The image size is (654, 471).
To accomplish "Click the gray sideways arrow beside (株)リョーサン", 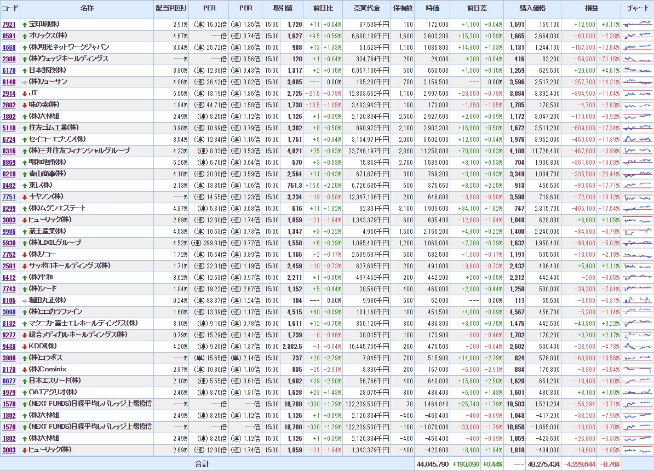I will click(25, 82).
